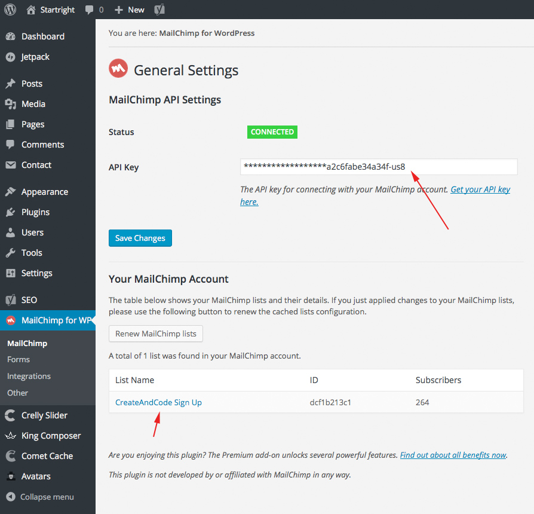Click the Comet Cache icon
Viewport: 534px width, 514px height.
click(11, 456)
